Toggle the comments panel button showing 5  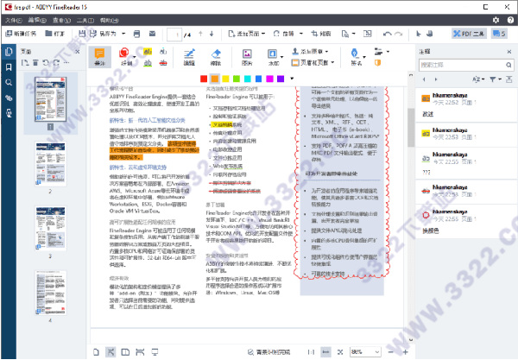tap(499, 34)
